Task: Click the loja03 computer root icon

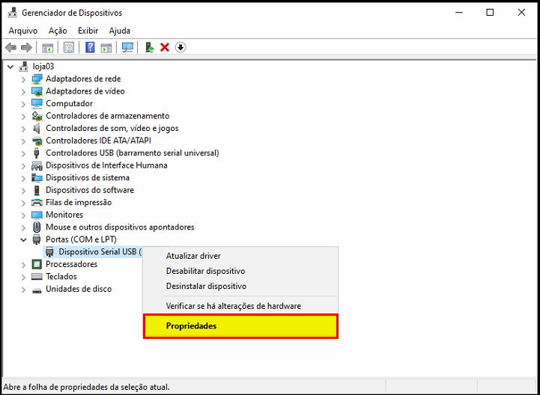Action: 23,67
